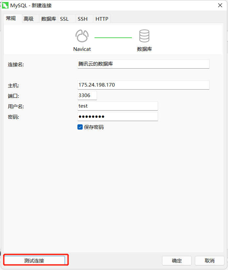
Task: Cancel with the 取消 button
Action: (x=210, y=260)
